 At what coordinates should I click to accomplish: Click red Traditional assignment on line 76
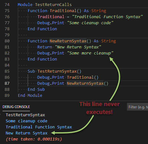(51, 17)
